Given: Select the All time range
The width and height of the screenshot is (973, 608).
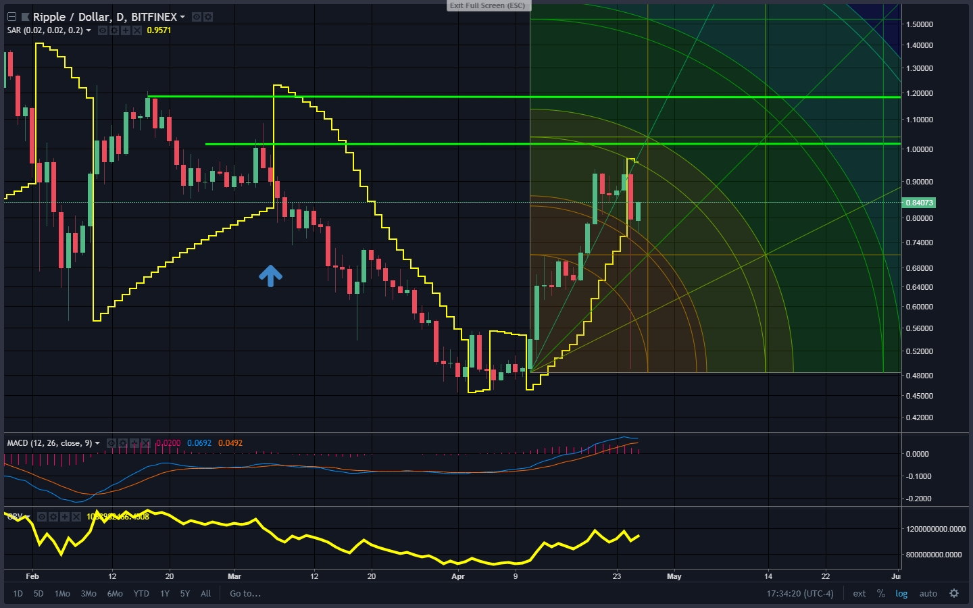Looking at the screenshot, I should click(206, 594).
